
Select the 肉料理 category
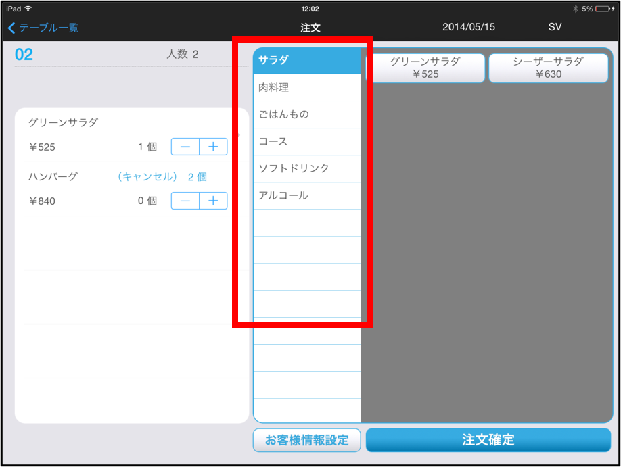(x=307, y=87)
